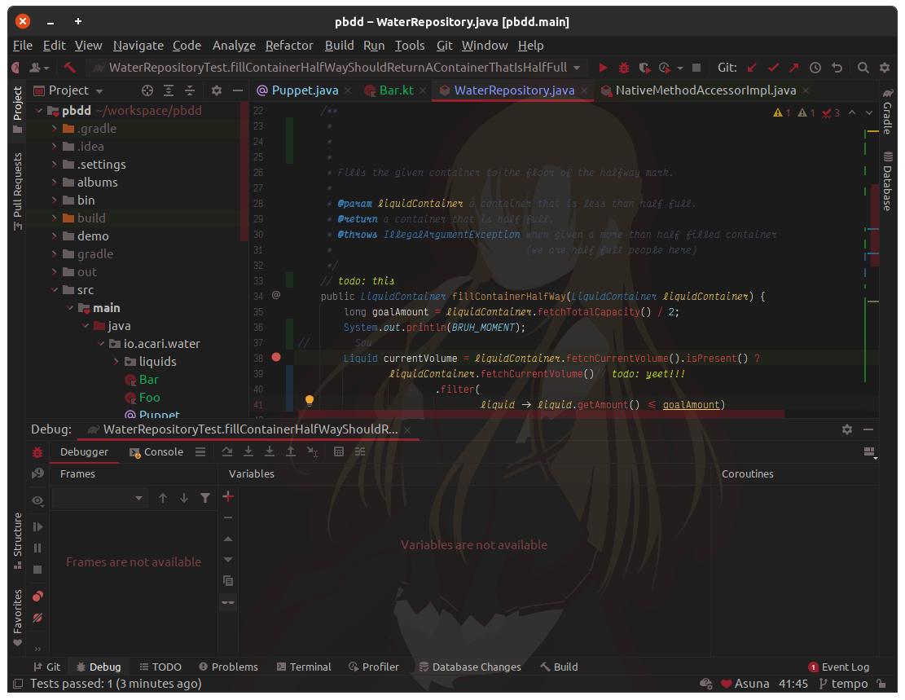
Task: Click the Asuna theme status widget
Action: click(x=745, y=684)
